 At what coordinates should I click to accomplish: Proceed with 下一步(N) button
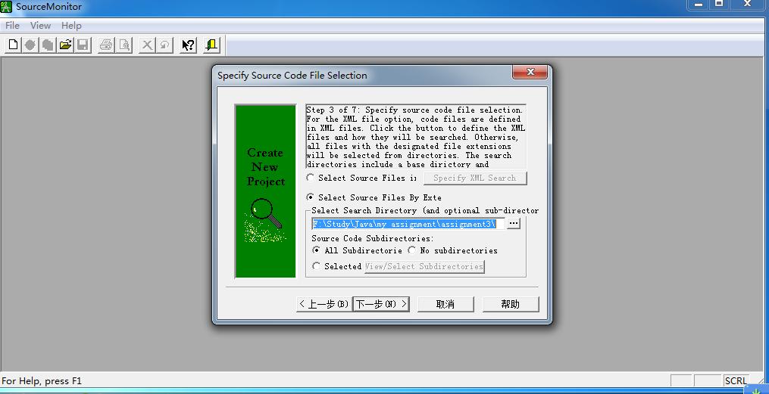click(381, 304)
